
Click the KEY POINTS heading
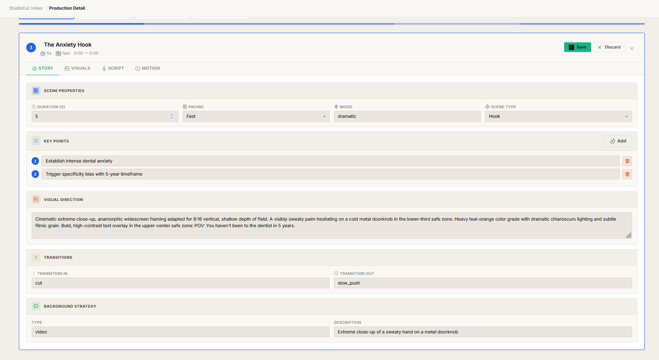(x=56, y=141)
